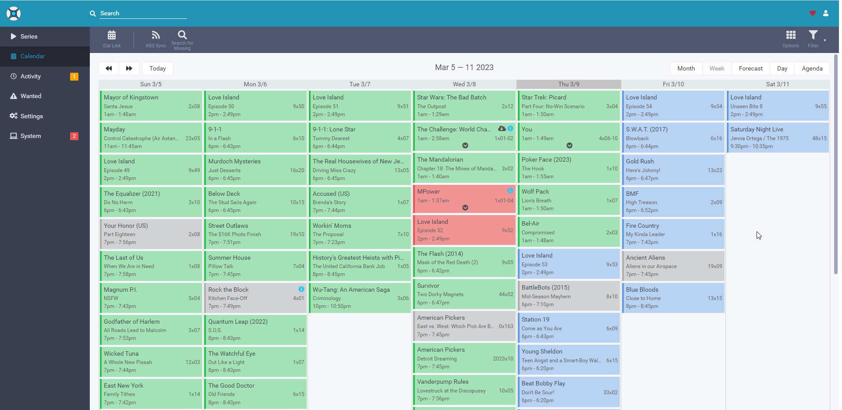Advance to the next week
Screen dimensions: 842x410
point(129,68)
